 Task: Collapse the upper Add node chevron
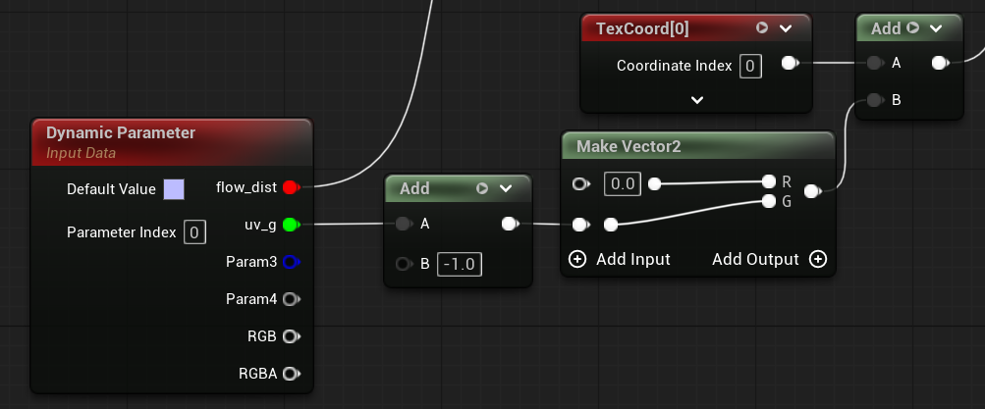click(936, 28)
